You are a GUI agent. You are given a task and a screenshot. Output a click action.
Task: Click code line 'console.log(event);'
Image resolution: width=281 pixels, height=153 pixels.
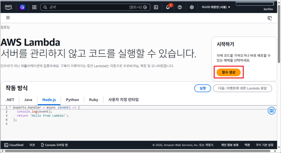coord(34,112)
